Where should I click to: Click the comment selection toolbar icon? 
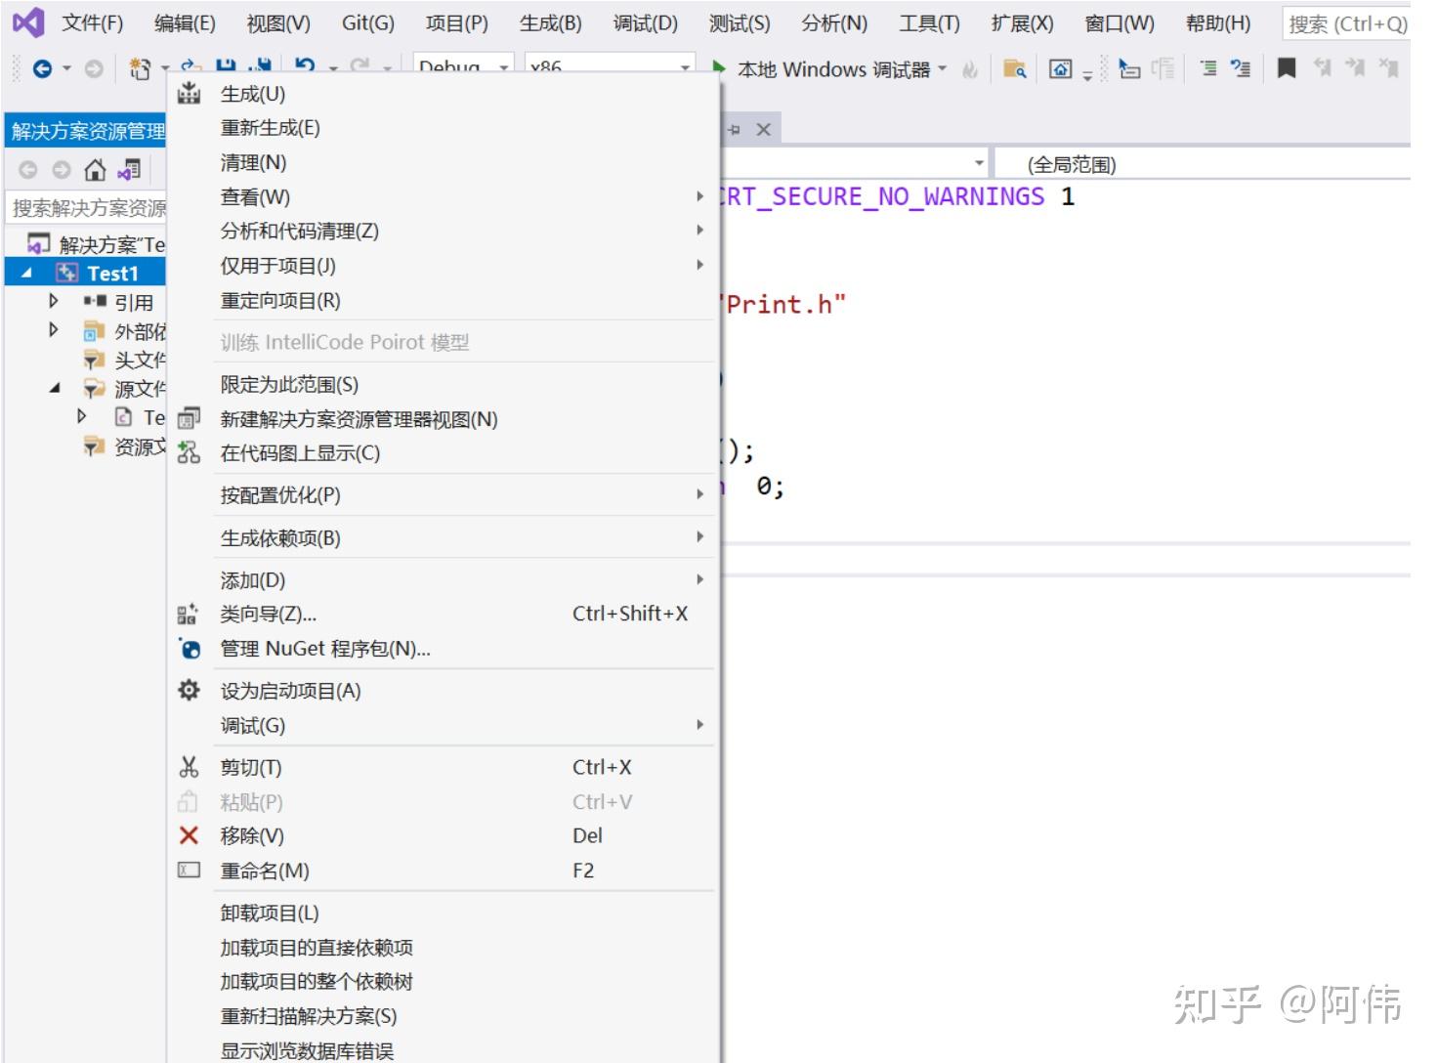tap(1241, 68)
